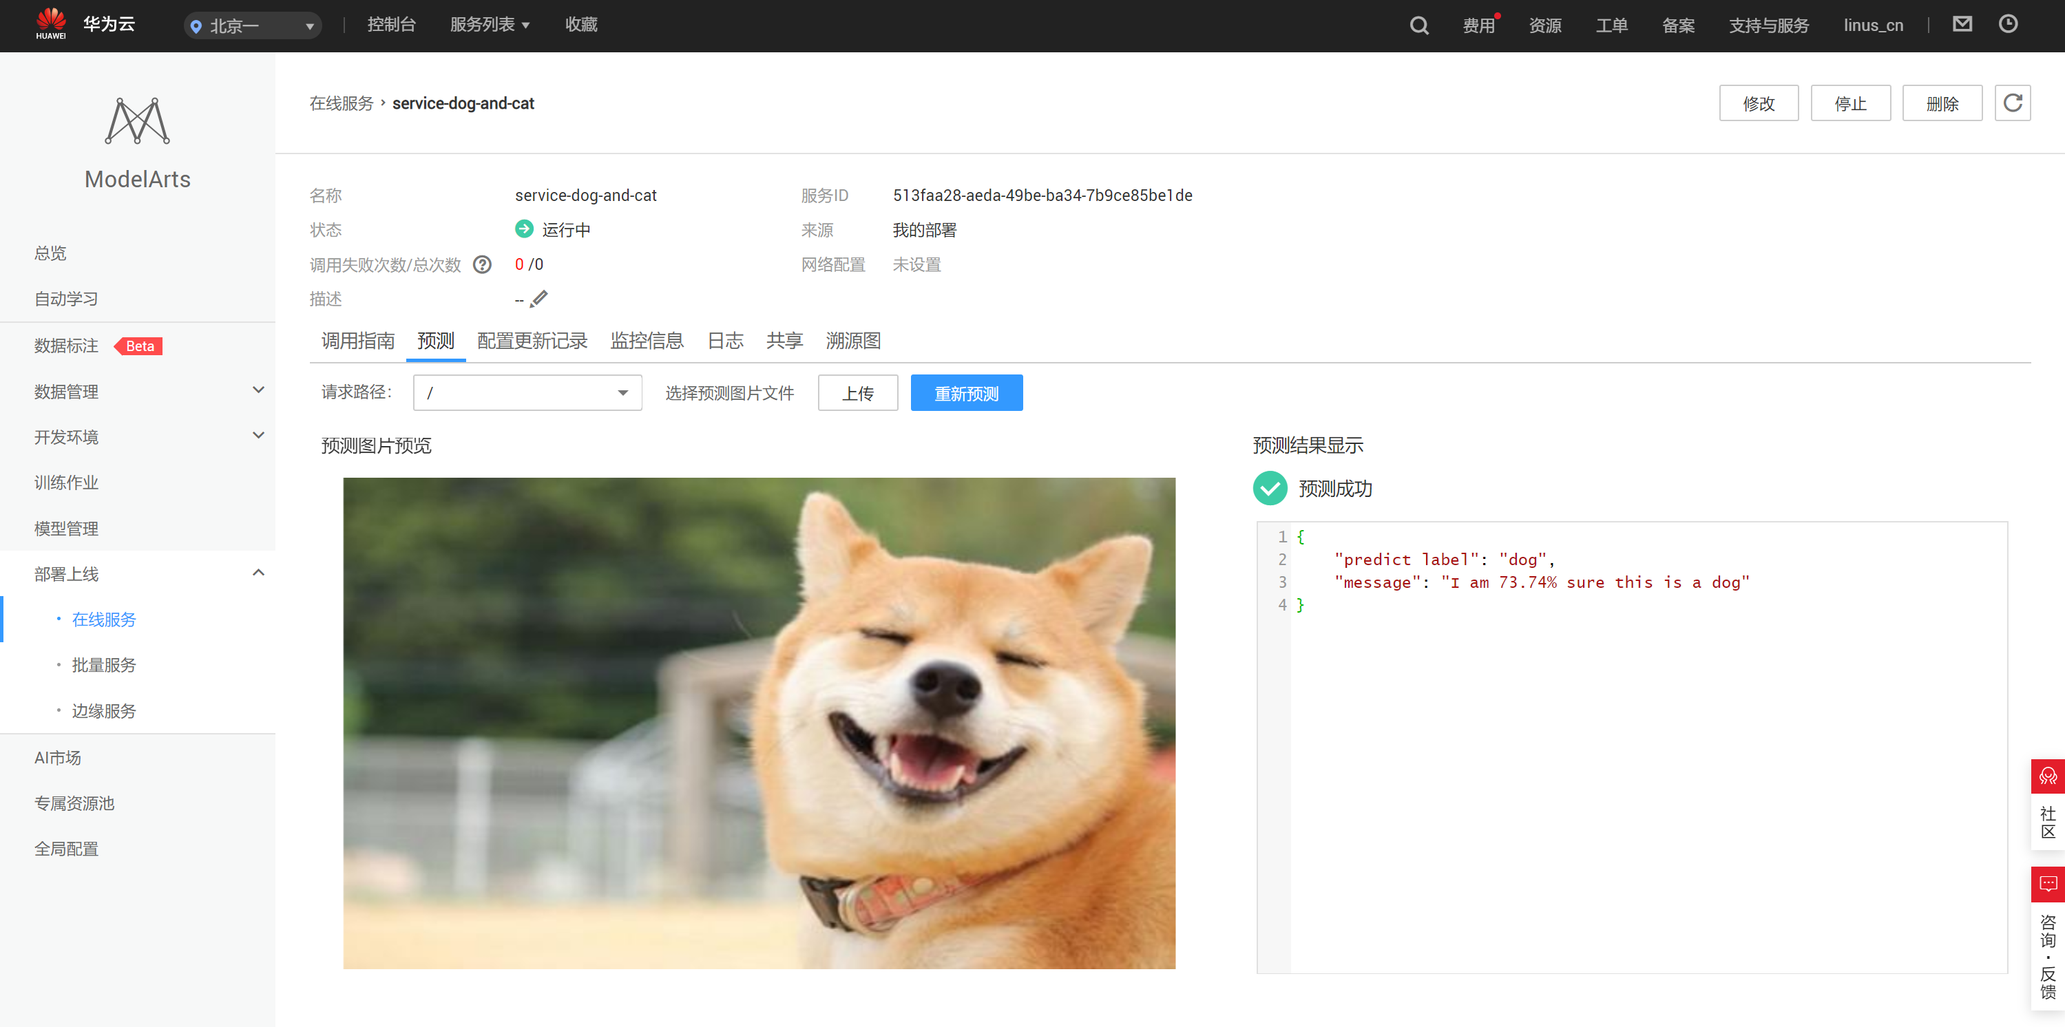
Task: Click the blue 重新预测 button
Action: click(x=966, y=393)
